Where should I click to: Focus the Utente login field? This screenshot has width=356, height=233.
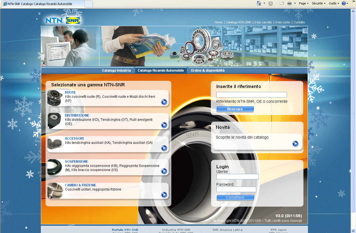238,177
